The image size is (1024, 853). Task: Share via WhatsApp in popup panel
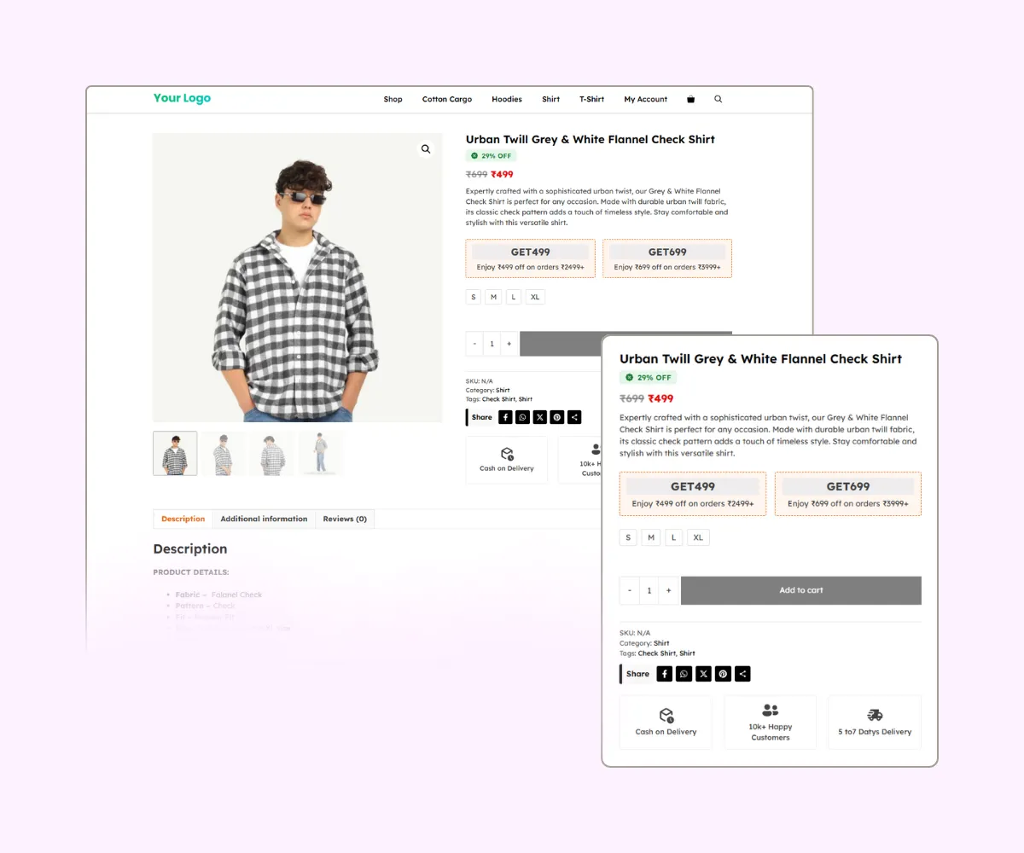click(x=684, y=674)
